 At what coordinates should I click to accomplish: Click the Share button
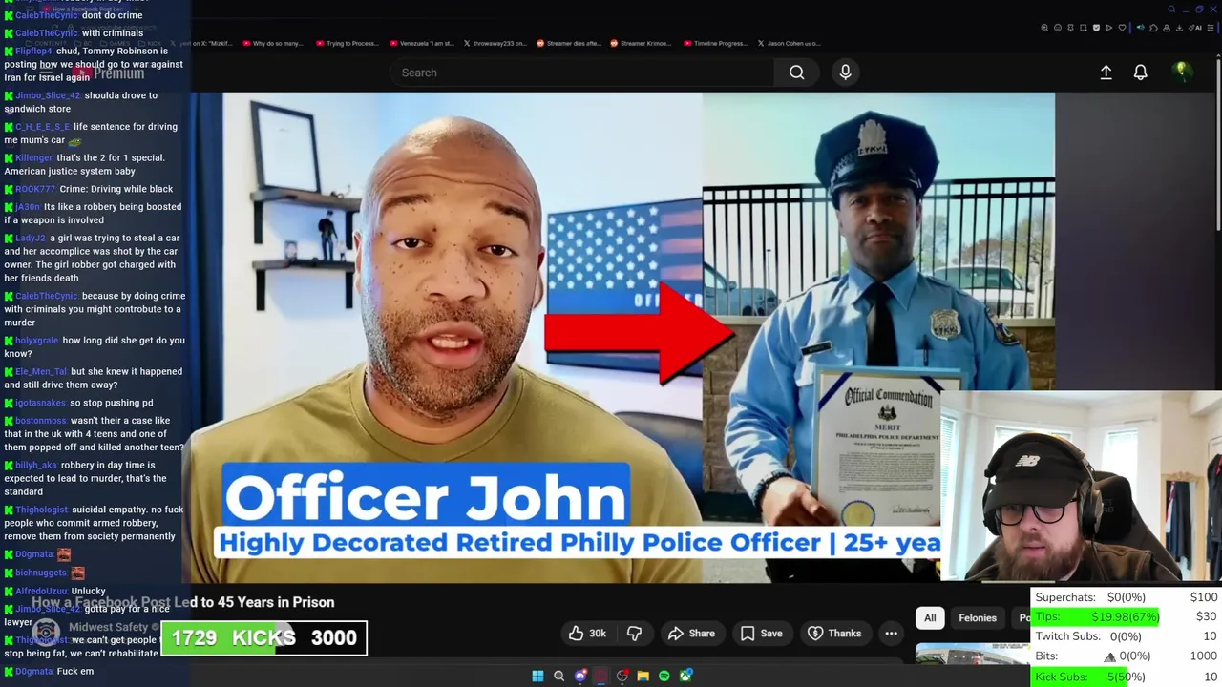pos(691,634)
